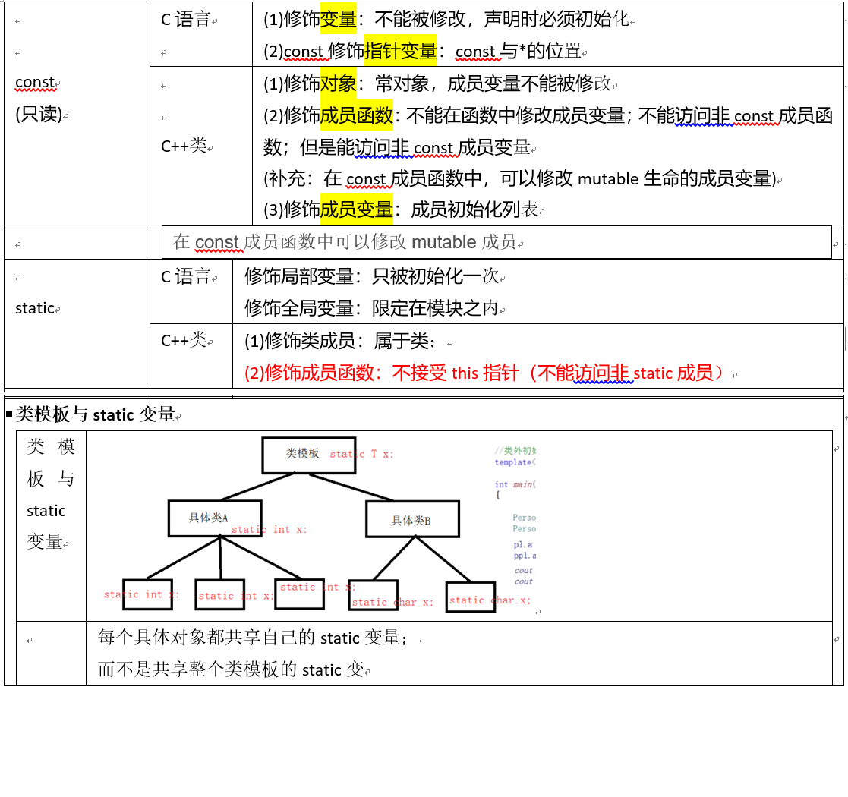Click text '成员初始化列表'

(474, 209)
